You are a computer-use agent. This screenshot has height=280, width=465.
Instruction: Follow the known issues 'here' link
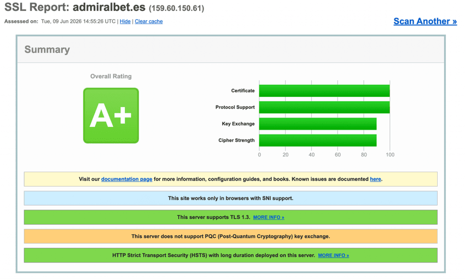pos(375,179)
